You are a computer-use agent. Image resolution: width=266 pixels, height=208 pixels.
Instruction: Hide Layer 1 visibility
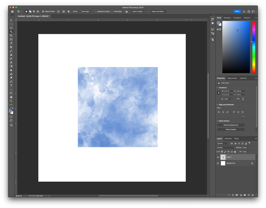(218, 157)
